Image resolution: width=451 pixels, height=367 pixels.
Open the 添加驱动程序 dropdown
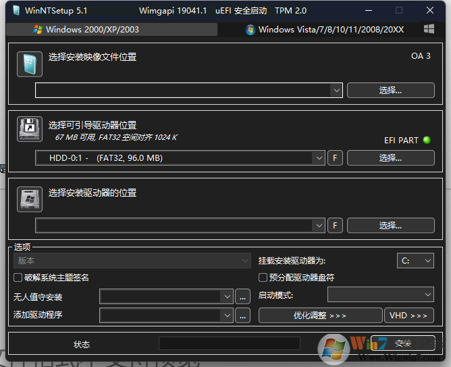(x=227, y=316)
